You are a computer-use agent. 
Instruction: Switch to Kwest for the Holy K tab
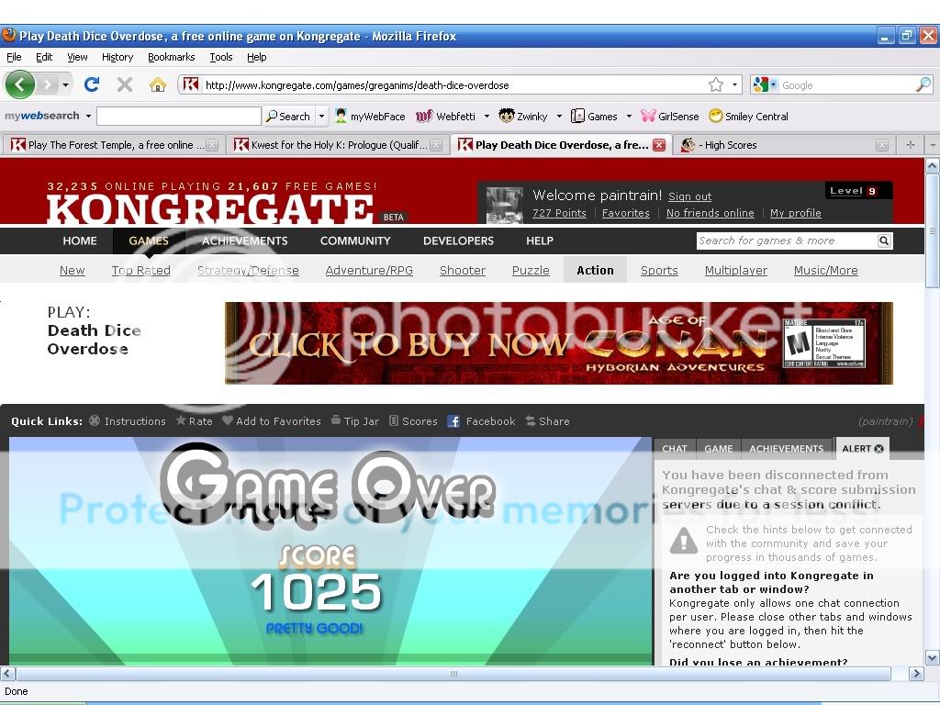click(338, 144)
